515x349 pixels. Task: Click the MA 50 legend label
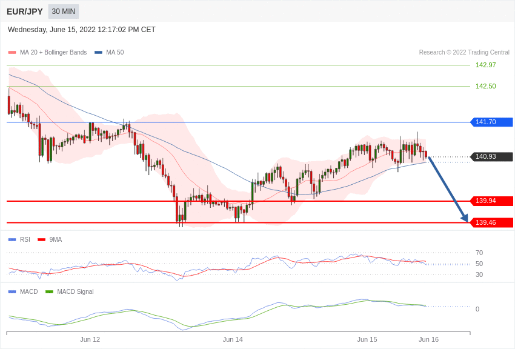point(115,52)
